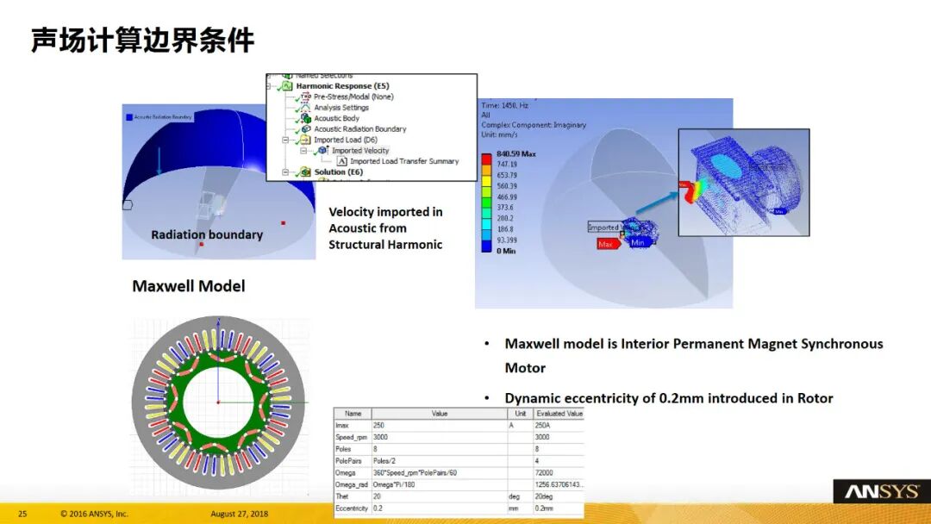
Task: Click the Acoustic Body cube icon
Action: pos(306,118)
